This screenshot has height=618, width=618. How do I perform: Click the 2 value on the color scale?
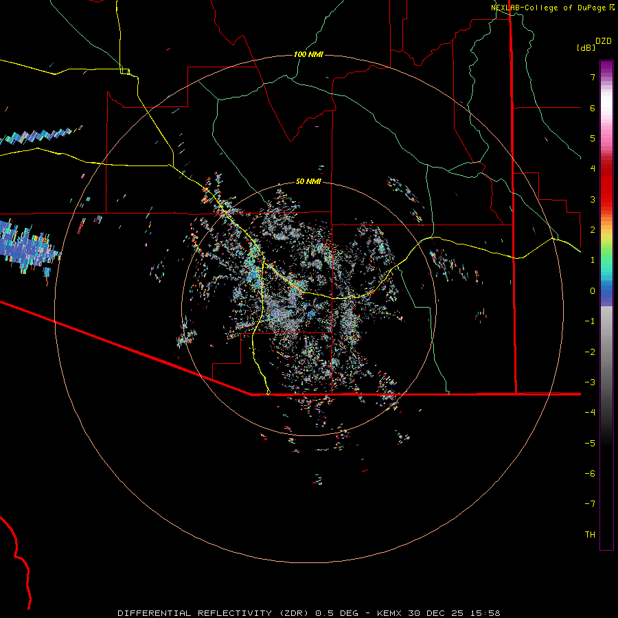(593, 230)
